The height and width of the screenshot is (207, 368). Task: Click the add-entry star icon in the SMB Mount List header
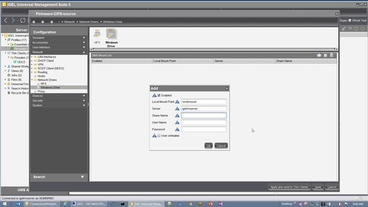pos(319,55)
